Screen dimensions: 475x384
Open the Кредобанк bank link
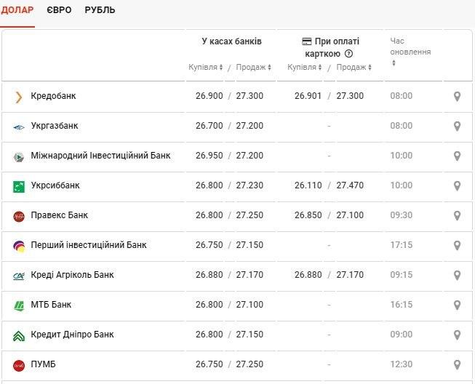click(53, 96)
